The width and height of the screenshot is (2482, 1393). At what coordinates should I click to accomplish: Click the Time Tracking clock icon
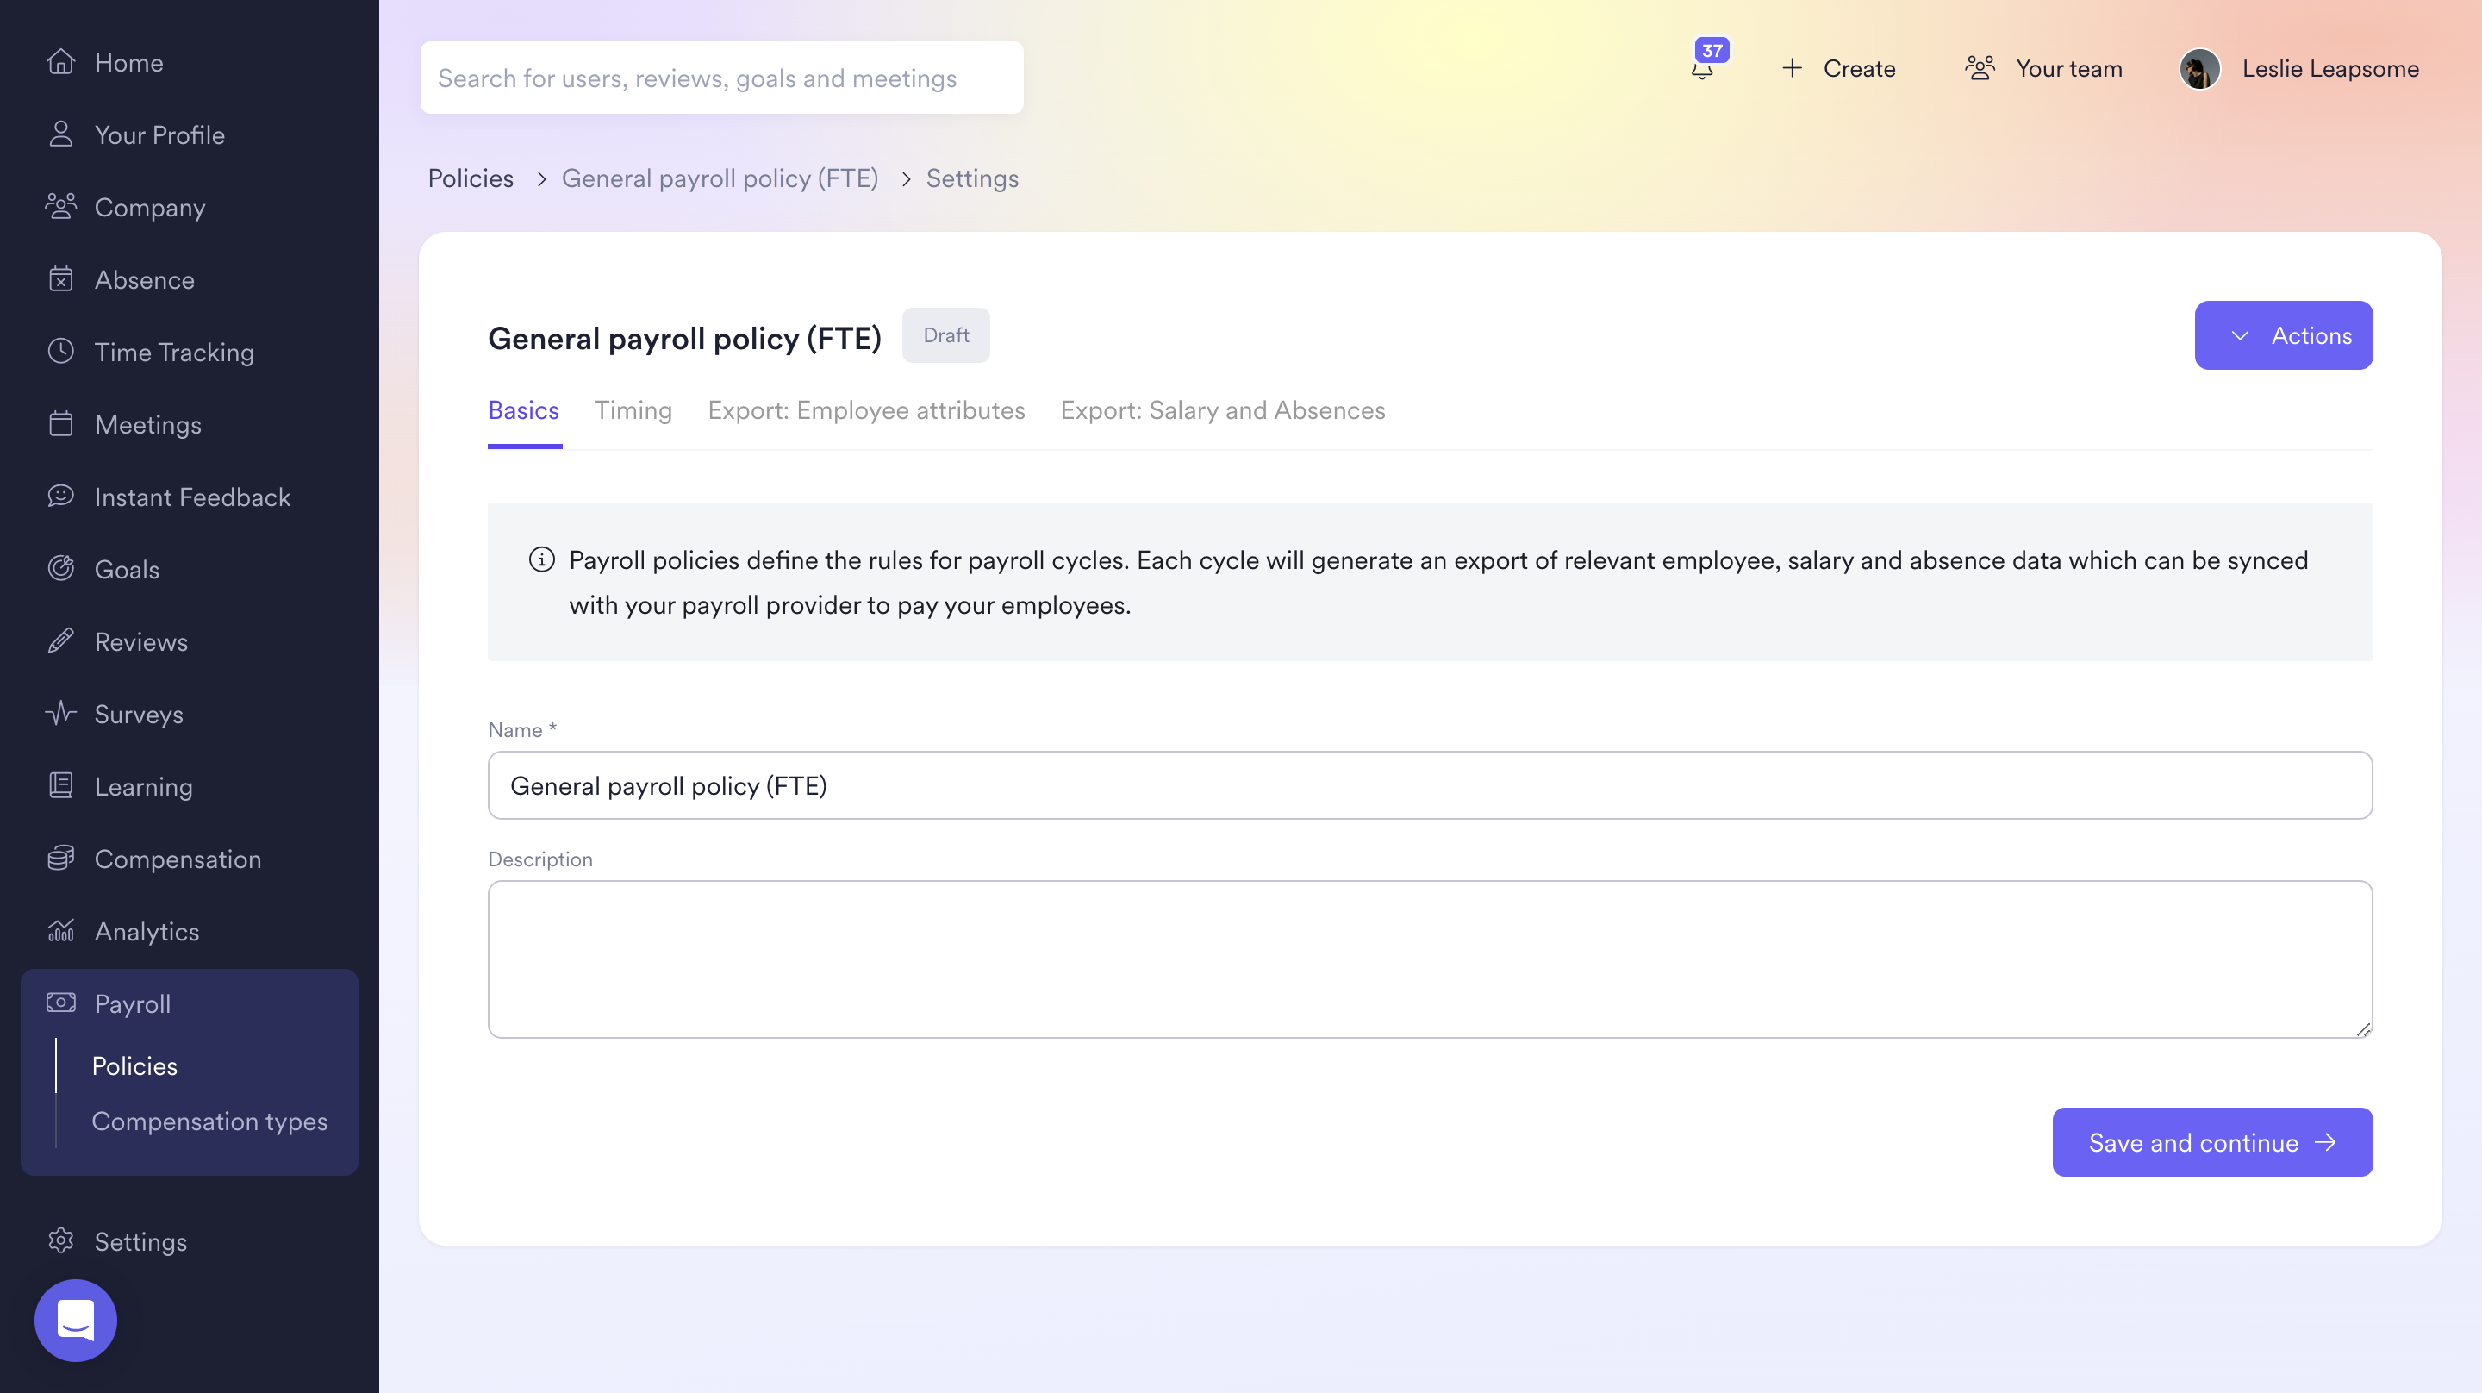[60, 352]
